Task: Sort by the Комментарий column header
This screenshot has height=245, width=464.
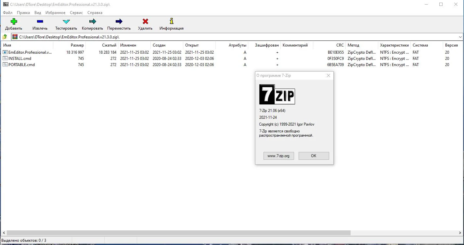Action: 297,45
